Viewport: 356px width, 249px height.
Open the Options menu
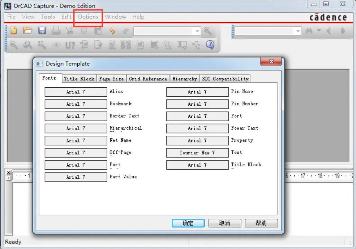(x=88, y=17)
